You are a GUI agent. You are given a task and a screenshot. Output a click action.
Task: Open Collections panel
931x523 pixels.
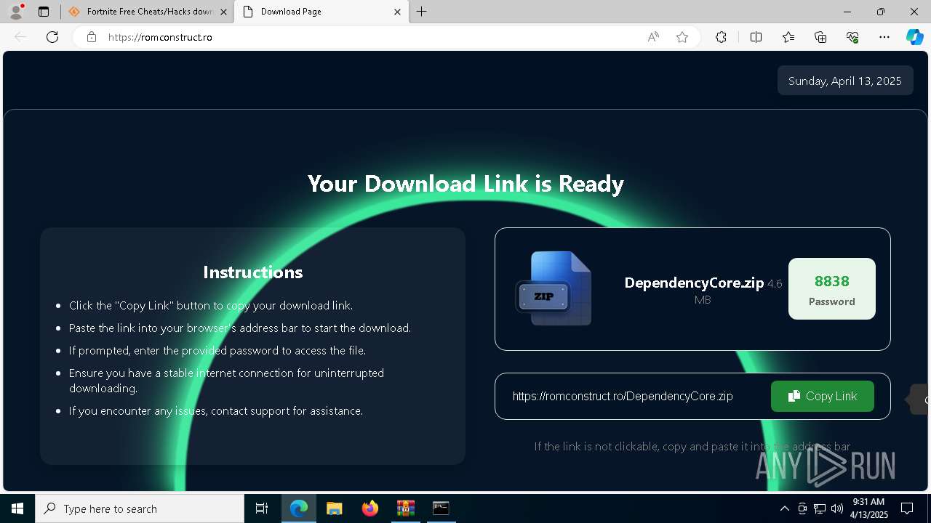click(820, 37)
